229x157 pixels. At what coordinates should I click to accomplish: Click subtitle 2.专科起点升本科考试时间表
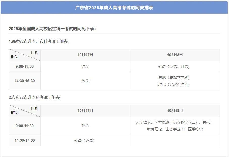(x=34, y=98)
